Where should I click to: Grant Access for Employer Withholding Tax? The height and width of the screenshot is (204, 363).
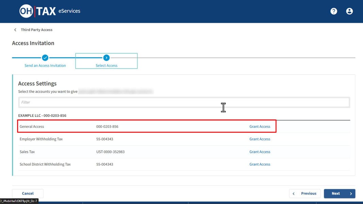(x=260, y=139)
